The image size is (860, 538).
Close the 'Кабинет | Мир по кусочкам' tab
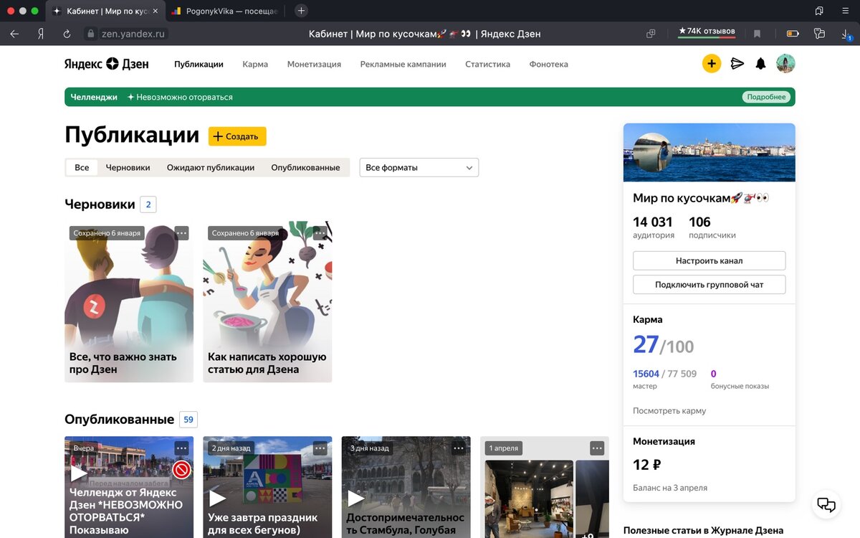point(156,11)
